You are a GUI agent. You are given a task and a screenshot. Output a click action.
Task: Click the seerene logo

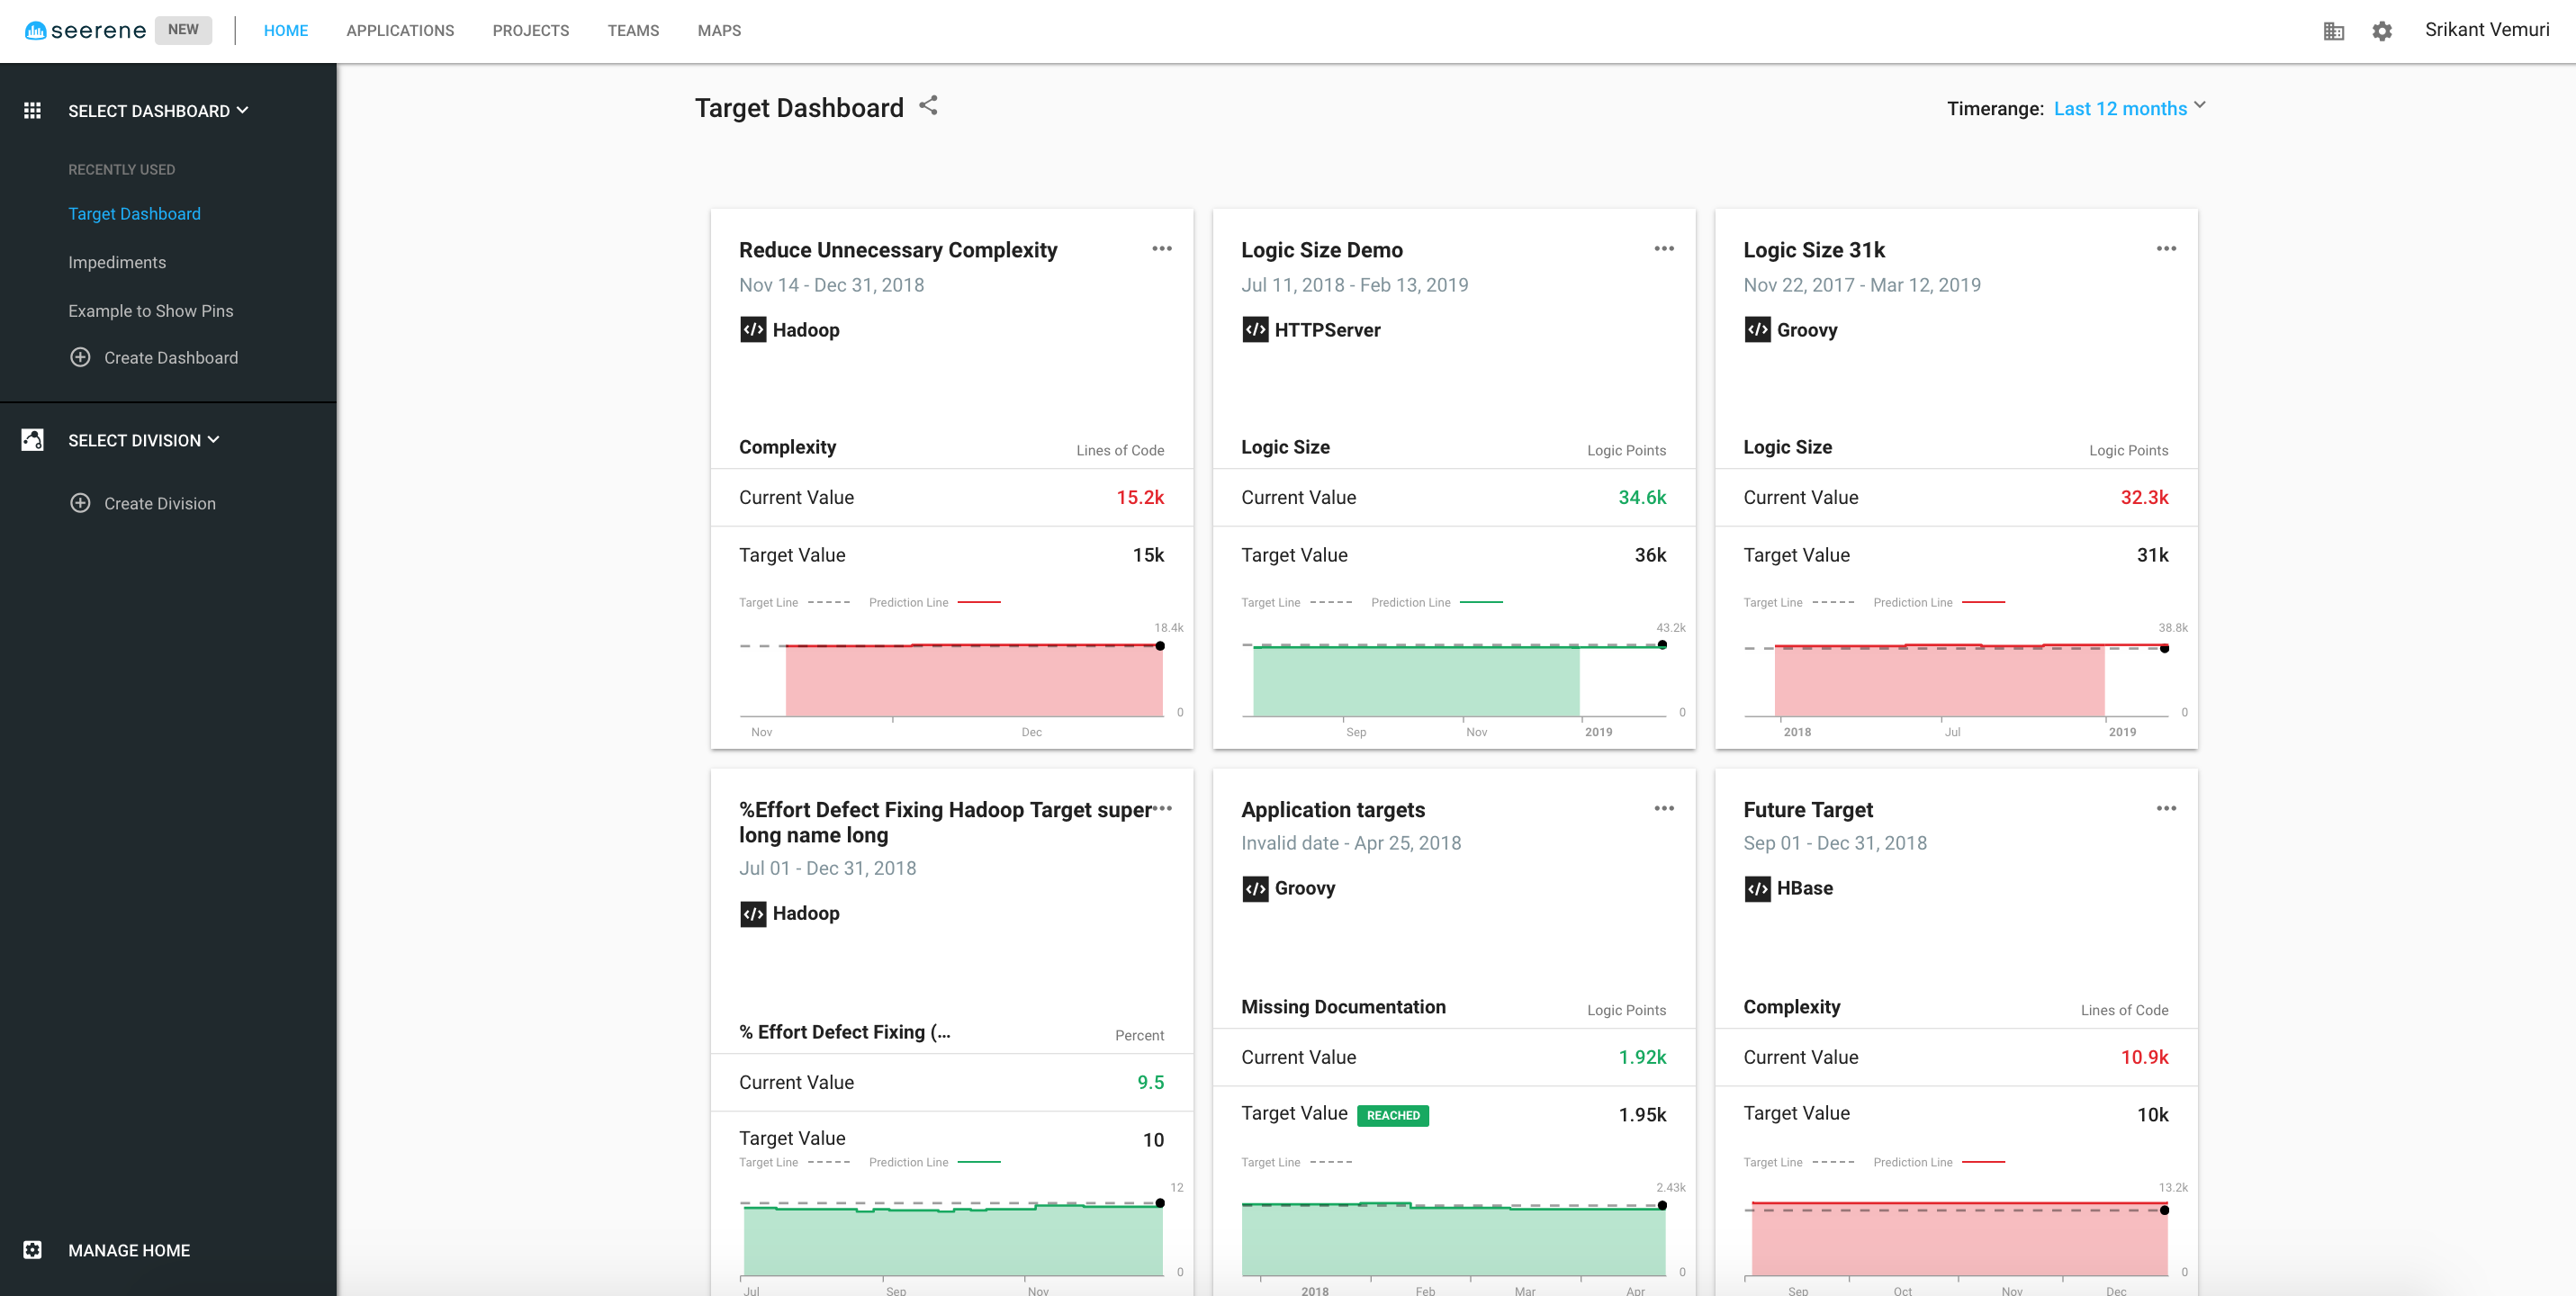[85, 31]
